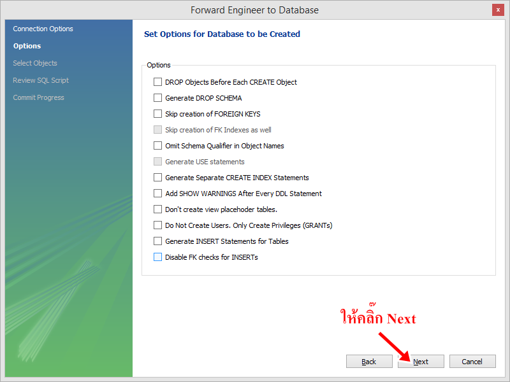Tick Omit Schema Qualifier in Object Names

point(157,146)
